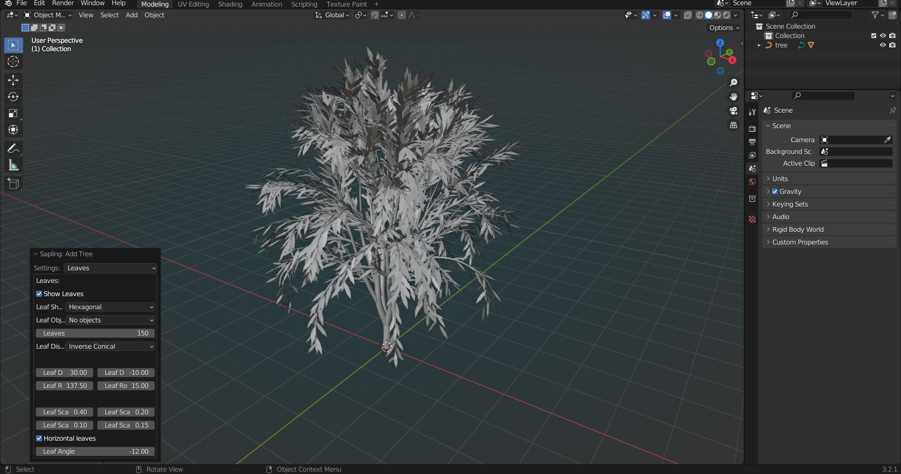Viewport: 901px width, 474px height.
Task: Open the Collection properties tab
Action: click(752, 199)
